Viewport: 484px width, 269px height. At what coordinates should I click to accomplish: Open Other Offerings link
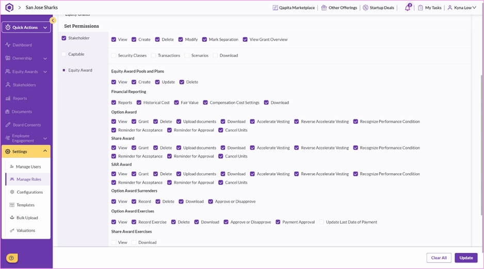click(x=339, y=8)
